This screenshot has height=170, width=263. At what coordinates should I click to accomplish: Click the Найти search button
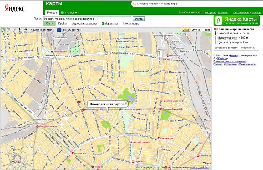[139, 19]
